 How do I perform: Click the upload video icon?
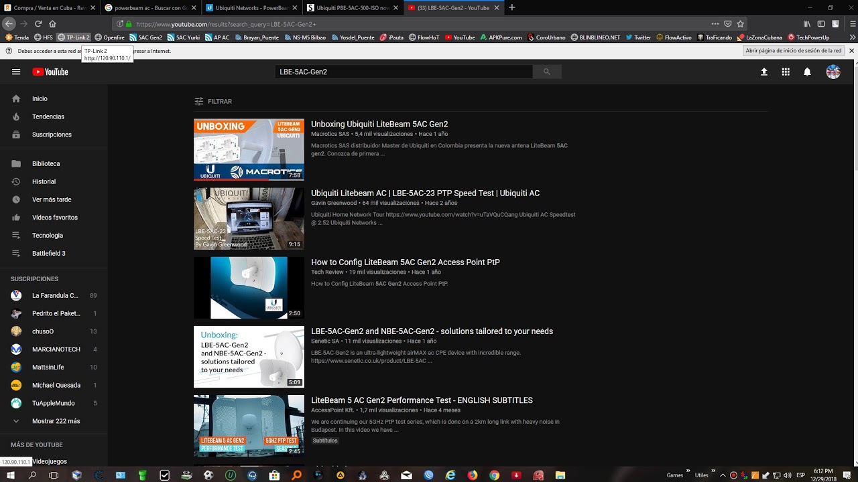pyautogui.click(x=763, y=72)
